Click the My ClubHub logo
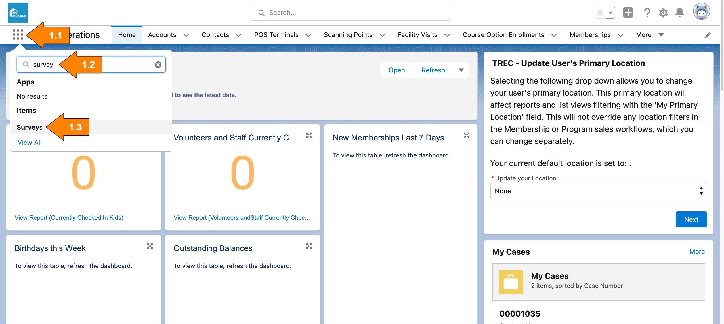724x324 pixels. (x=18, y=13)
